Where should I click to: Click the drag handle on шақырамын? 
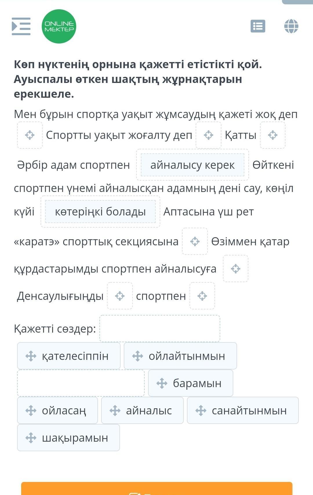click(31, 438)
